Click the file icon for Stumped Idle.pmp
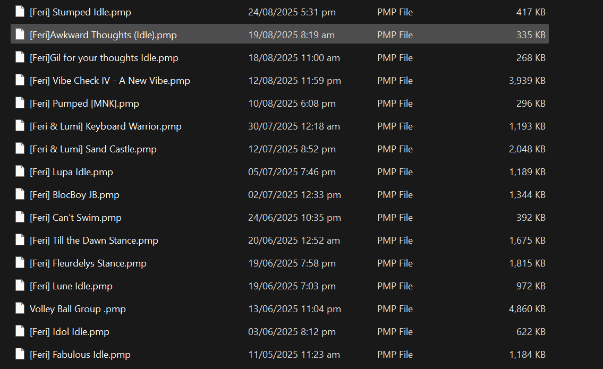 [20, 12]
